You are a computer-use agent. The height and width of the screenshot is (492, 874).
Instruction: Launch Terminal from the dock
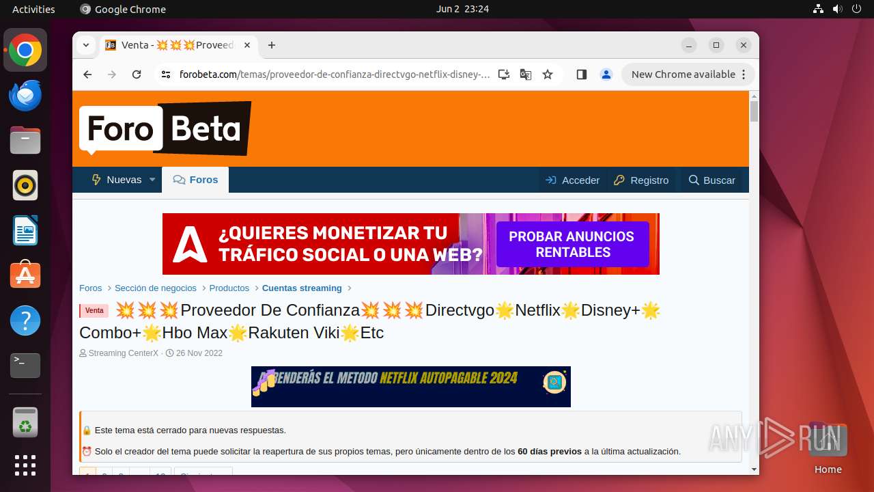tap(25, 366)
